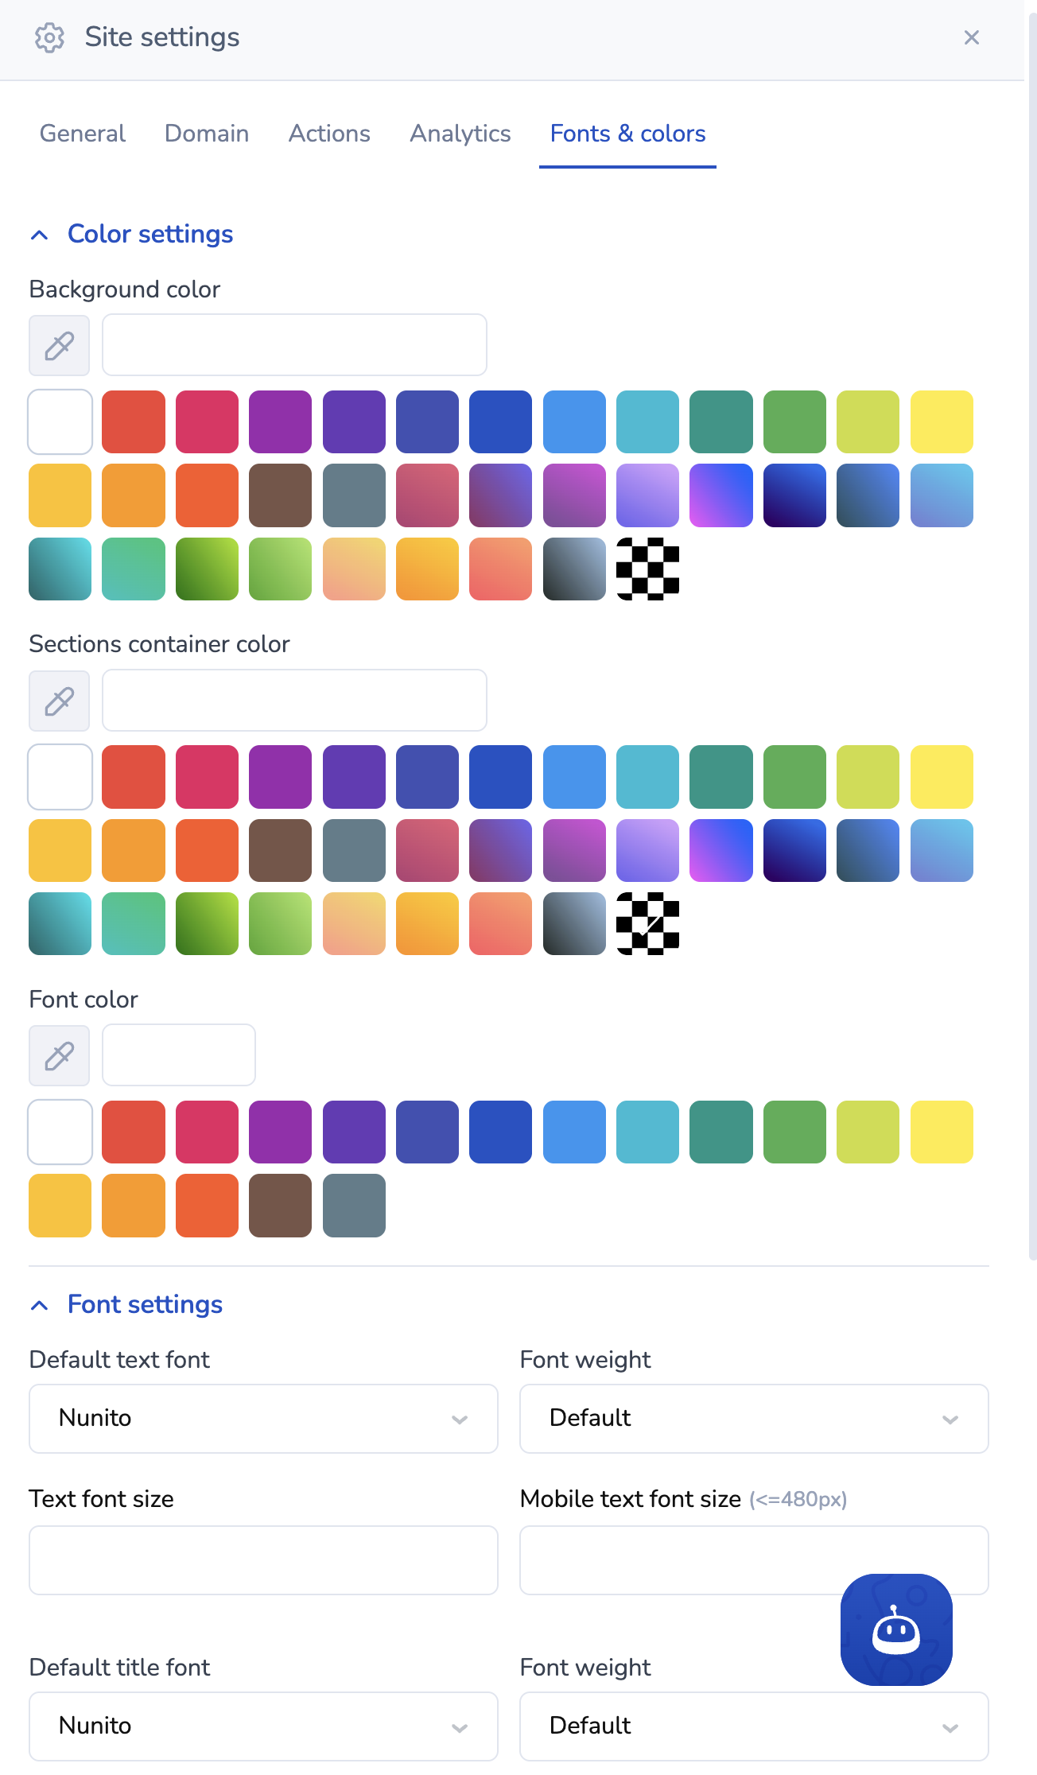The height and width of the screenshot is (1775, 1037).
Task: Open the Actions tab
Action: tap(329, 134)
